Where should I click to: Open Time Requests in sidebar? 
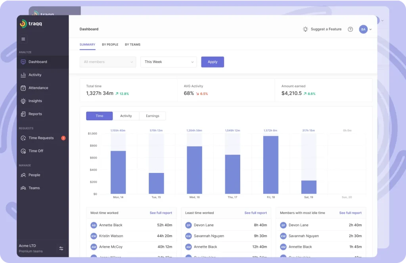(41, 138)
